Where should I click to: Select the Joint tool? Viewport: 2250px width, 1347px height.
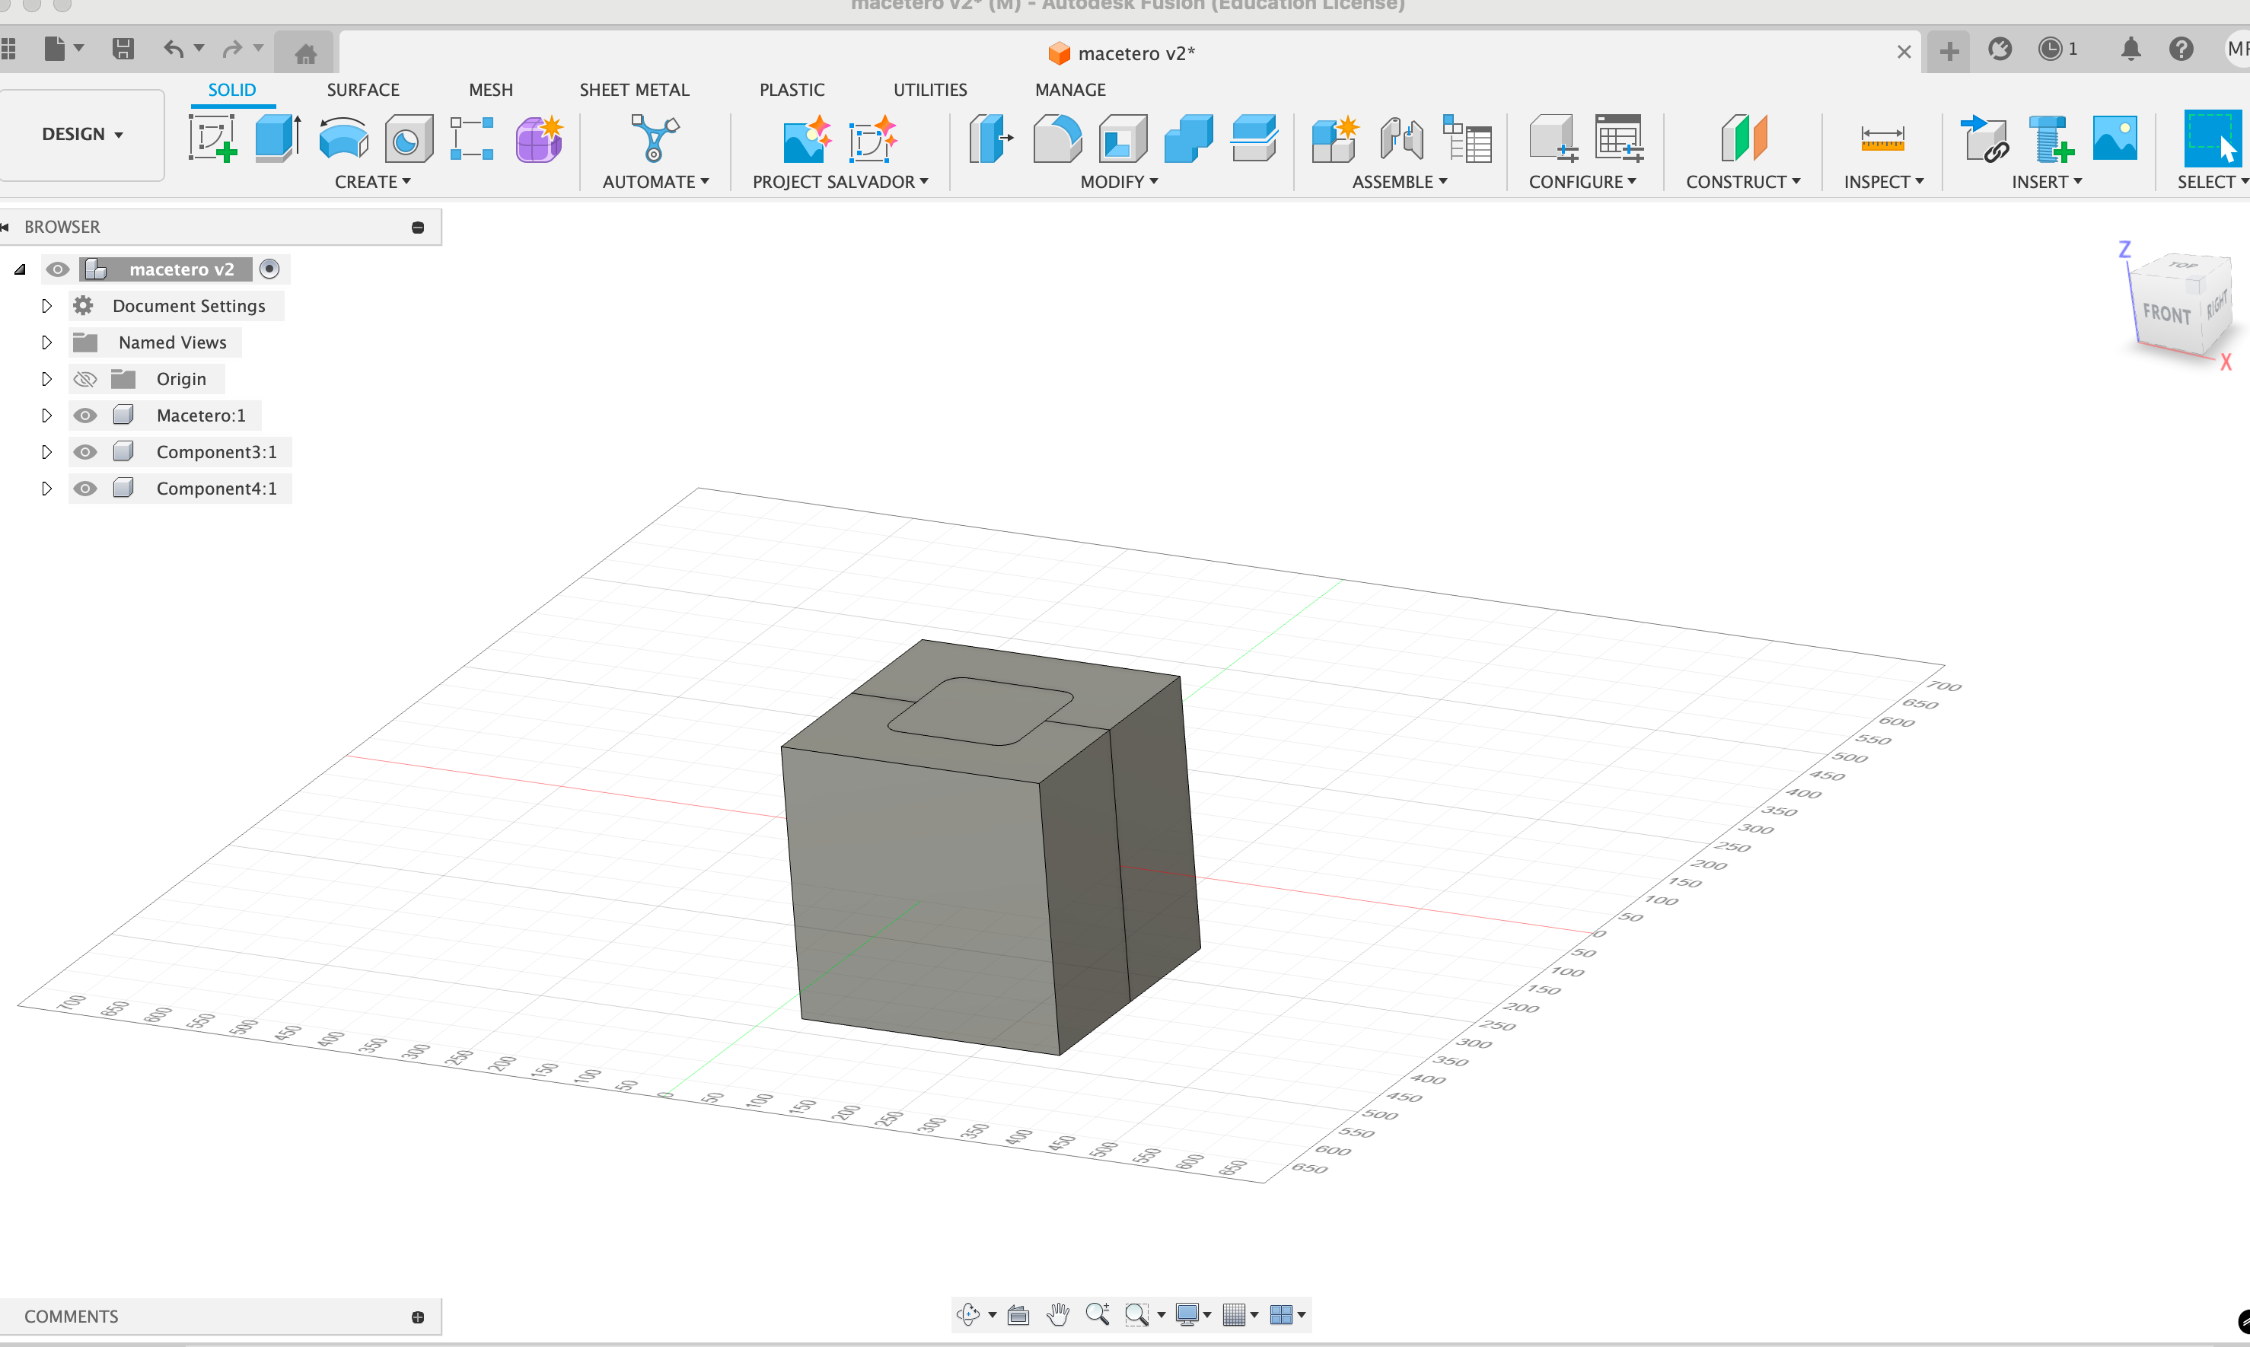point(1401,138)
